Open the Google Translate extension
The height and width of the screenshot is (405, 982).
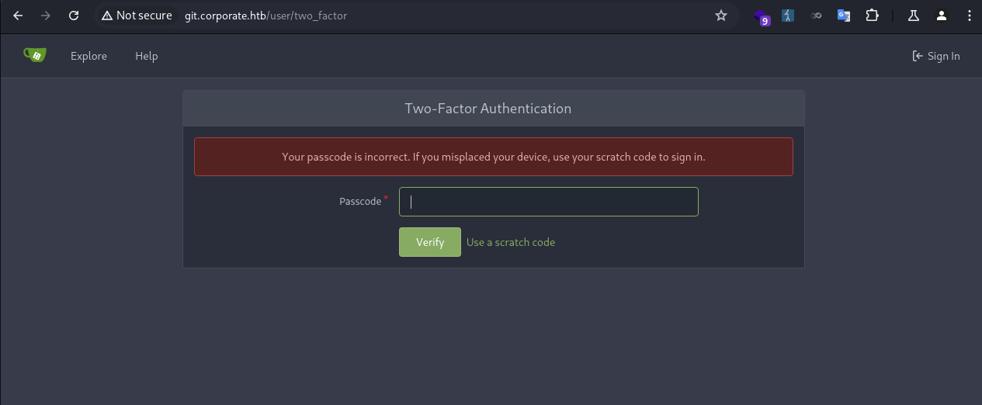pos(844,16)
